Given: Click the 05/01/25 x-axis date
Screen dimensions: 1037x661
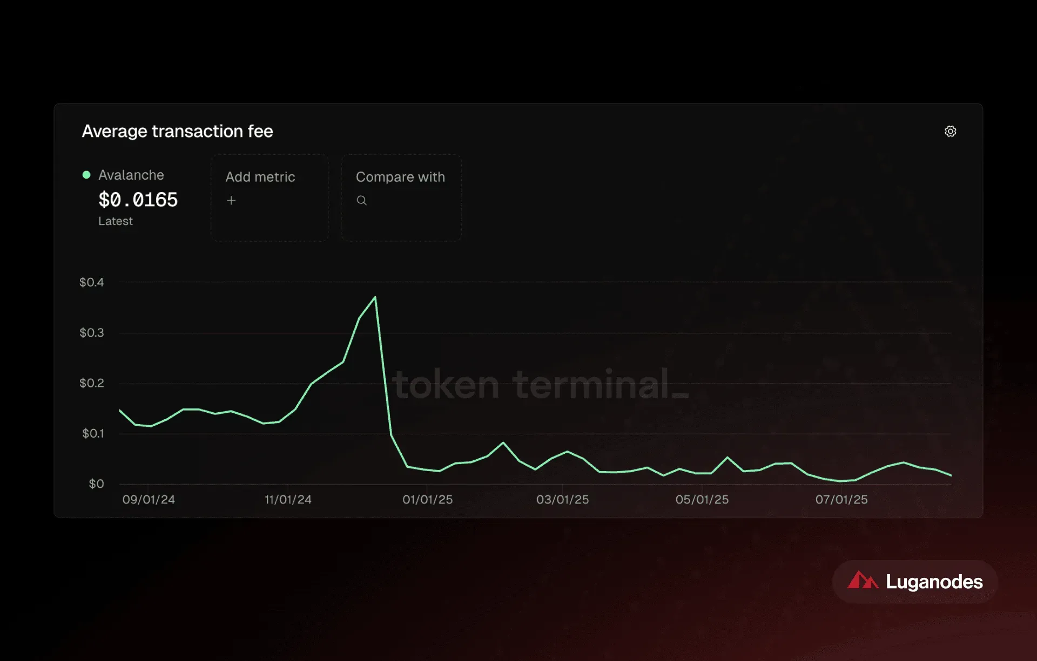Looking at the screenshot, I should (x=702, y=500).
